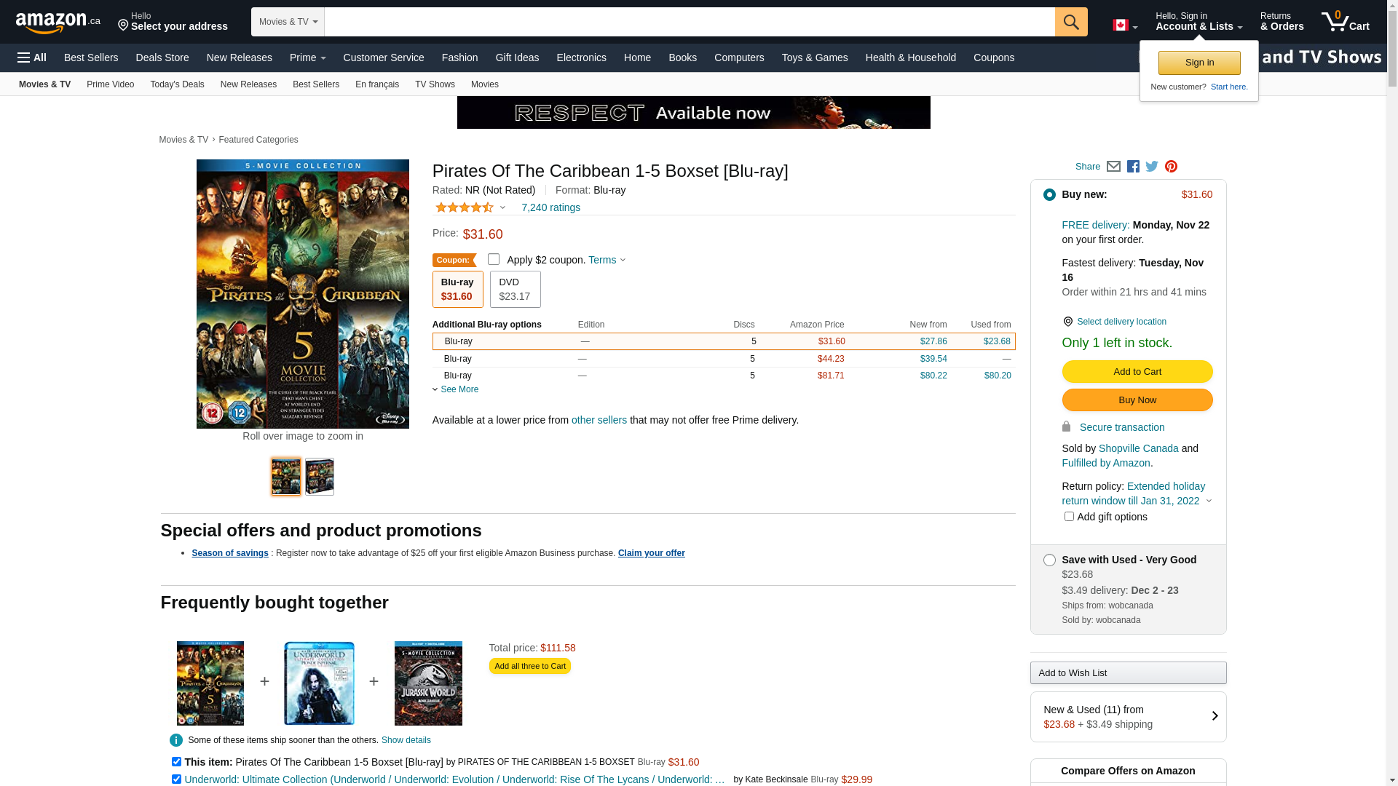Share product on Pinterest icon
Image resolution: width=1398 pixels, height=786 pixels.
[1171, 167]
